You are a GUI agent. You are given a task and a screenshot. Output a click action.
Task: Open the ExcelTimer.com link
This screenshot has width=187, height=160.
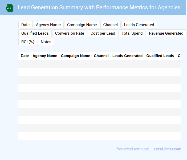(167, 149)
